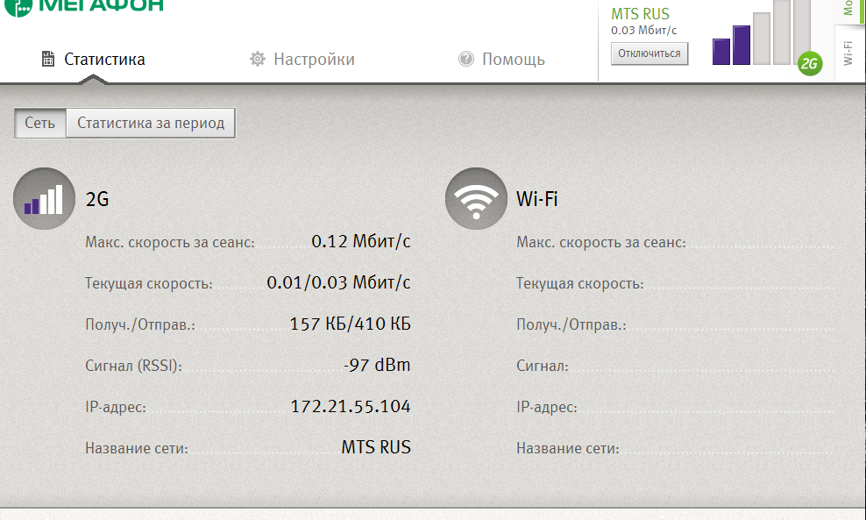
Task: Select the Сеть sub-tab
Action: [39, 123]
